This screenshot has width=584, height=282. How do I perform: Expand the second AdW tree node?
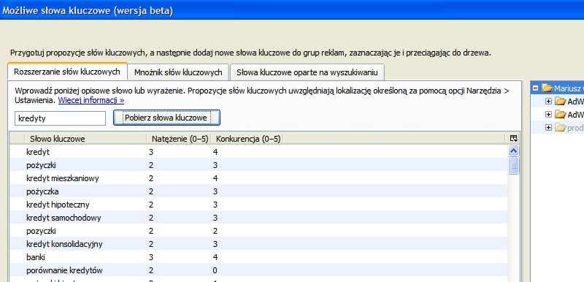548,115
